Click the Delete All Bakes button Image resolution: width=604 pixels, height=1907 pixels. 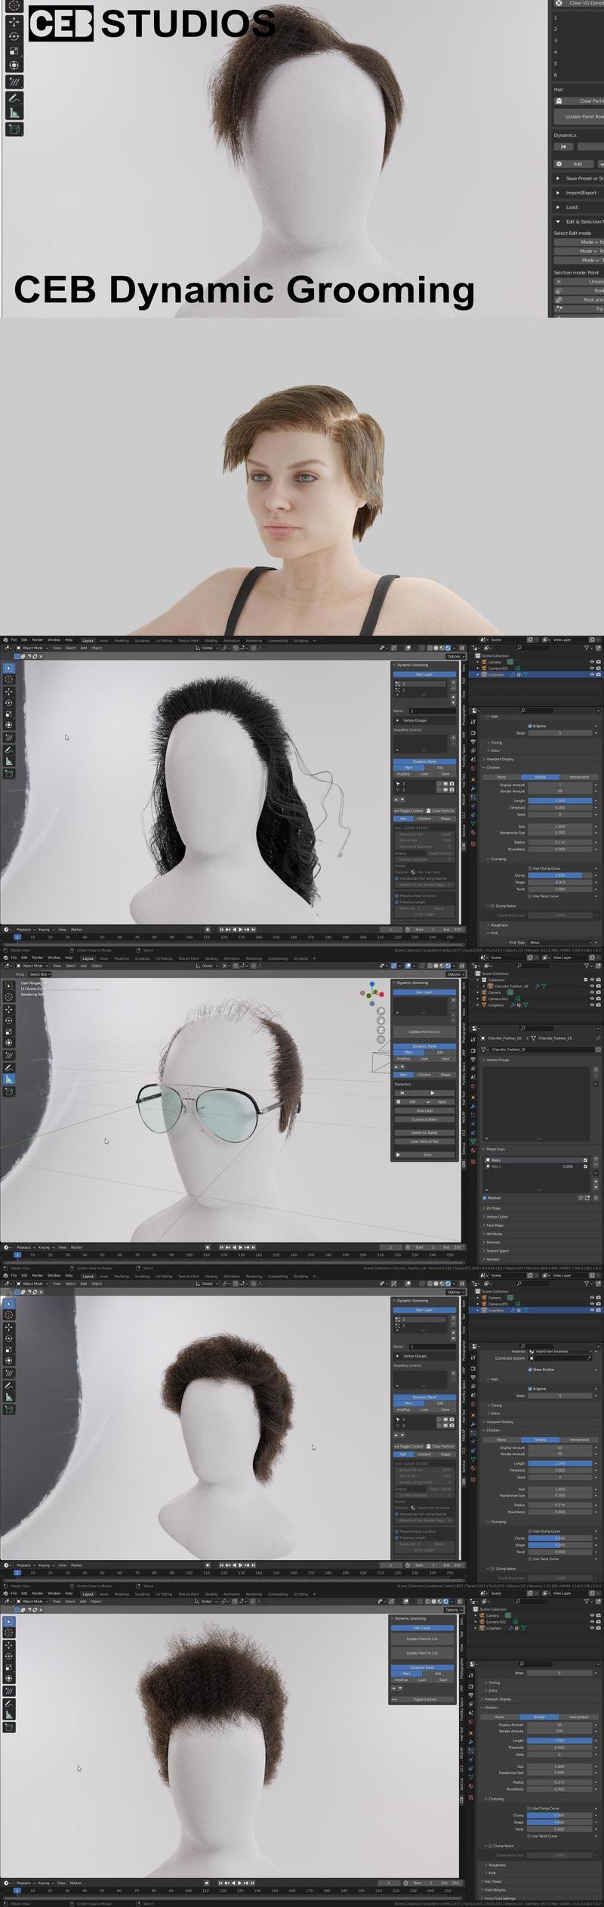(424, 1132)
